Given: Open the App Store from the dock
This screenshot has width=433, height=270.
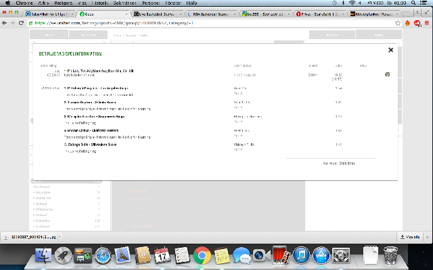Looking at the screenshot, I should 321,255.
